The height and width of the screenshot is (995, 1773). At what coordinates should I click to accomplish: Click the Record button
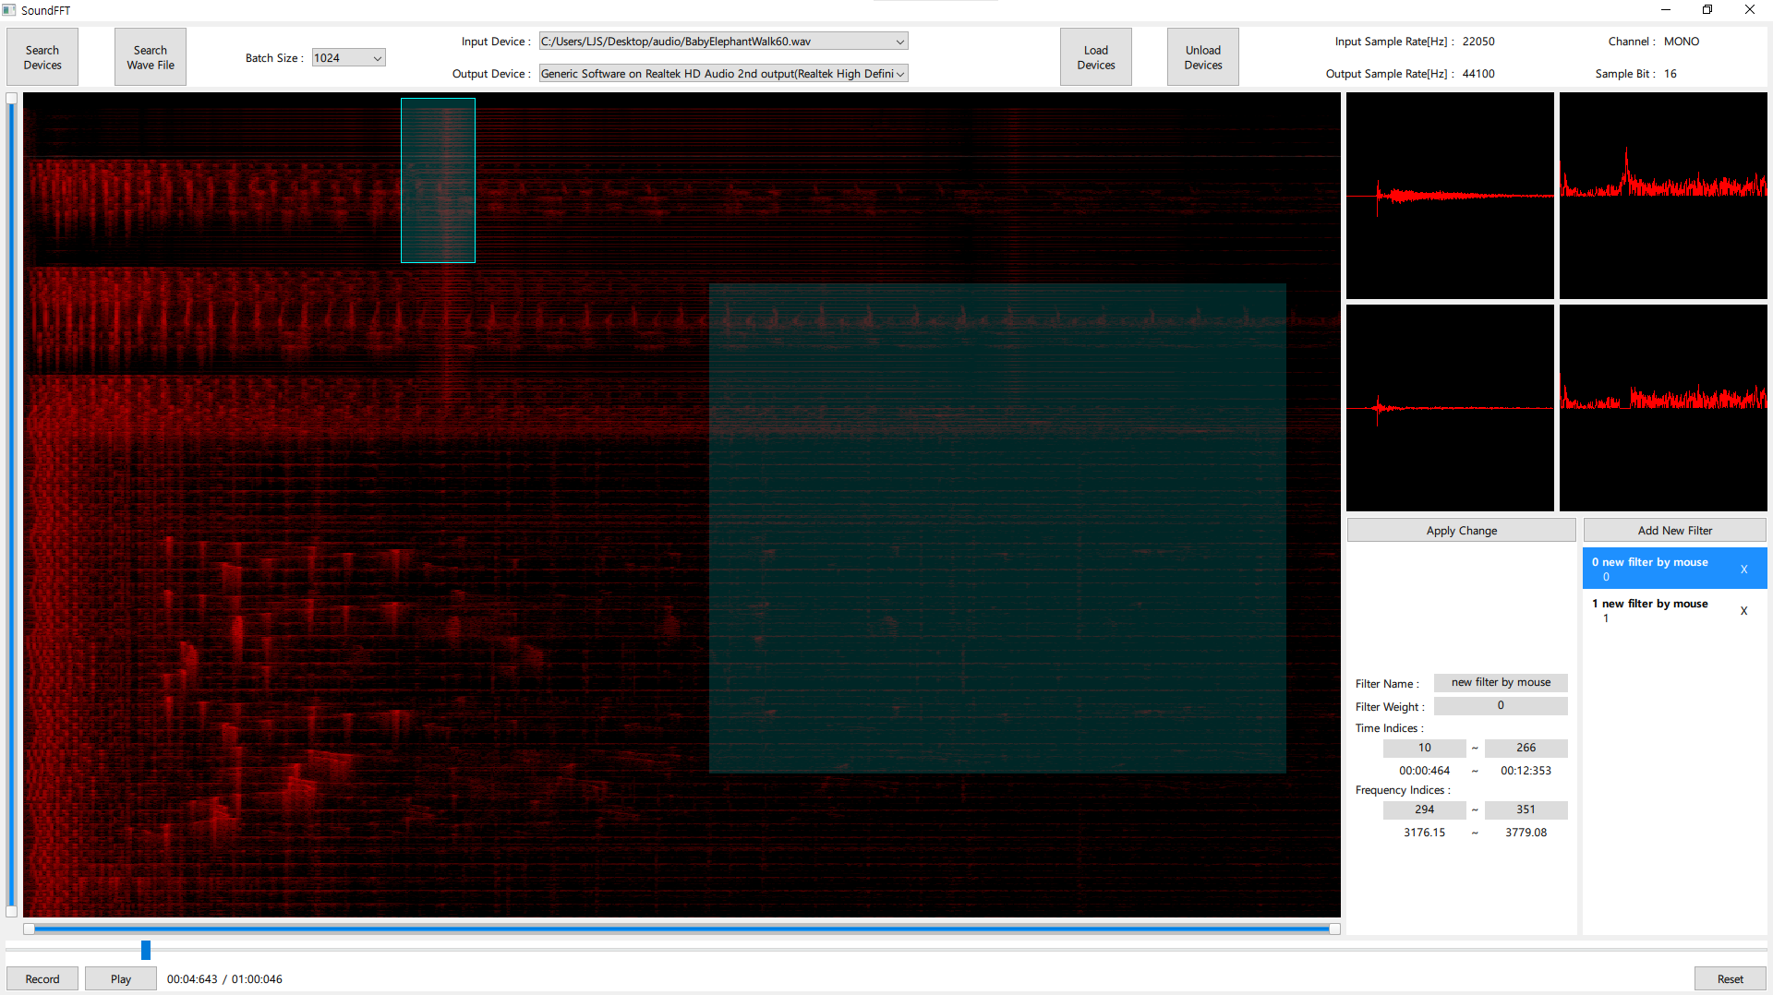point(42,979)
